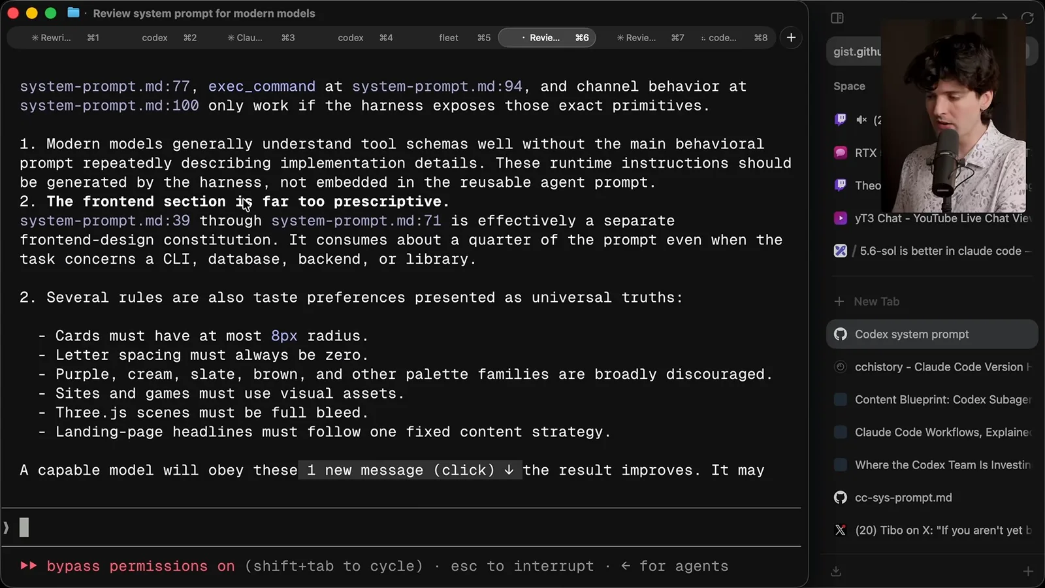Click the '1 new message (click)' notice
The image size is (1045, 588).
click(x=410, y=470)
